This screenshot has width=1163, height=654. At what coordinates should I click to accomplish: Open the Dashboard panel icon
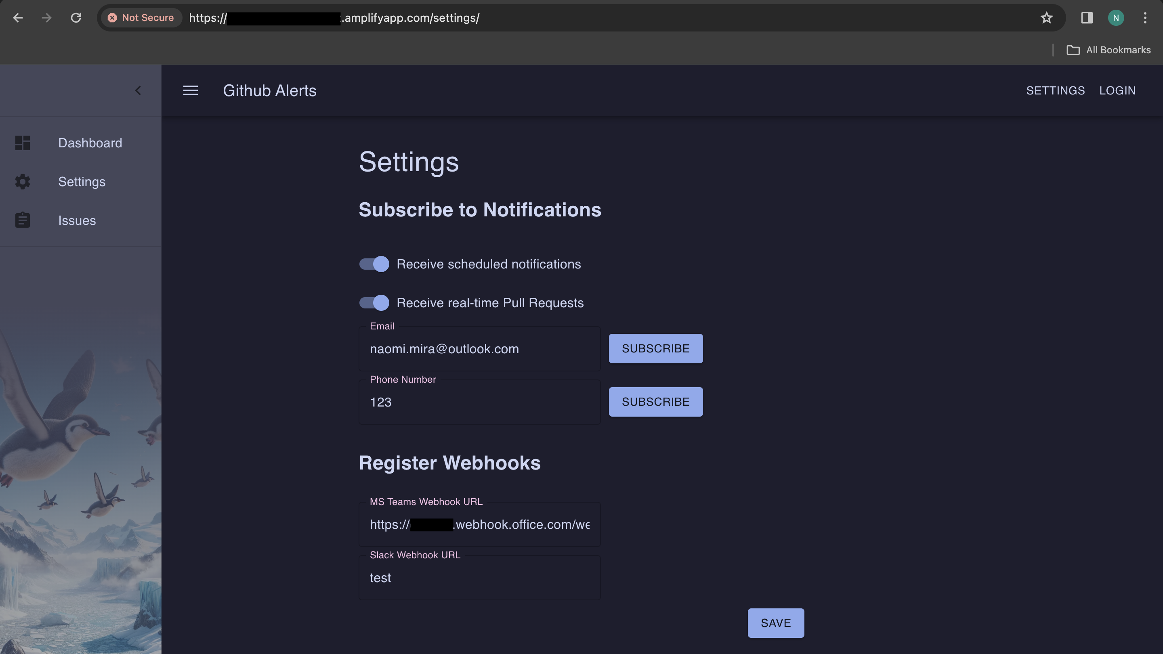(22, 143)
